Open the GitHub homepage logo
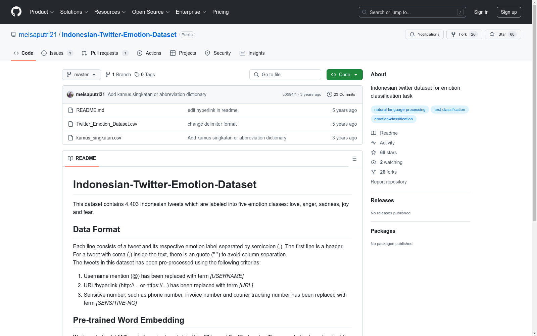 point(16,12)
